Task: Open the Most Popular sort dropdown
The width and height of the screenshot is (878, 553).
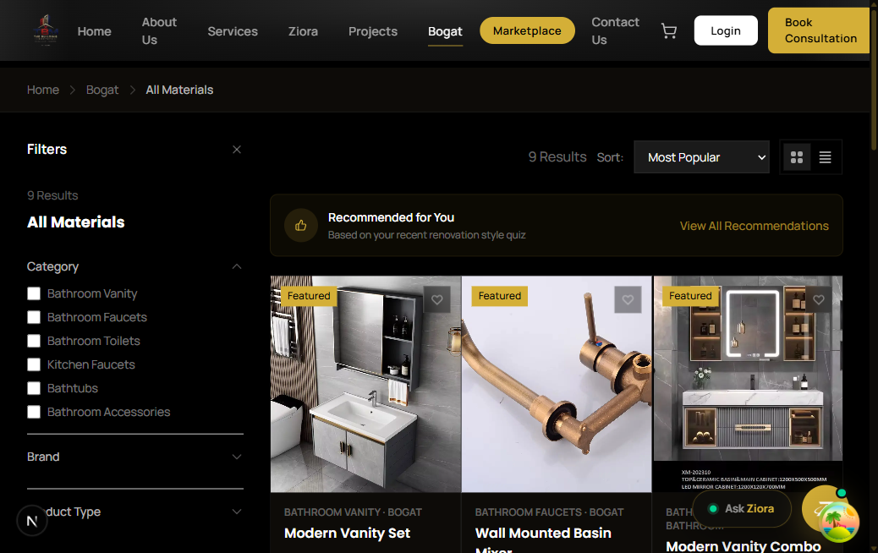Action: tap(701, 157)
